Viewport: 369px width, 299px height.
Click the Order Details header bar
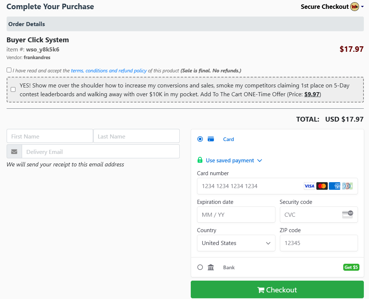[x=185, y=24]
